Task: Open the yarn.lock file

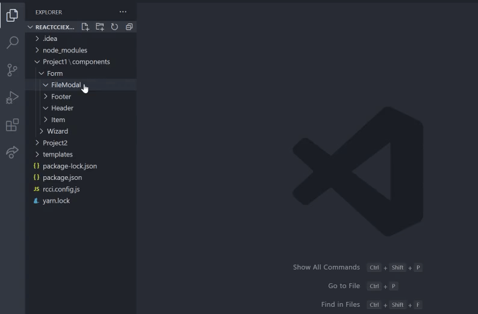Action: (x=56, y=201)
